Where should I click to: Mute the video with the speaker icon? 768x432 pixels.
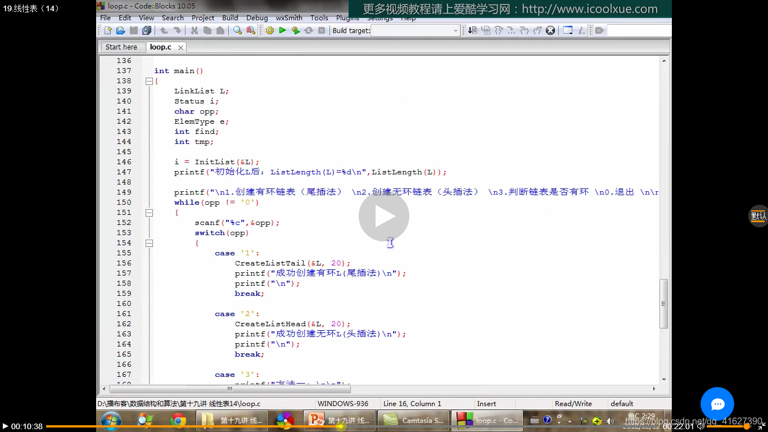click(x=701, y=426)
